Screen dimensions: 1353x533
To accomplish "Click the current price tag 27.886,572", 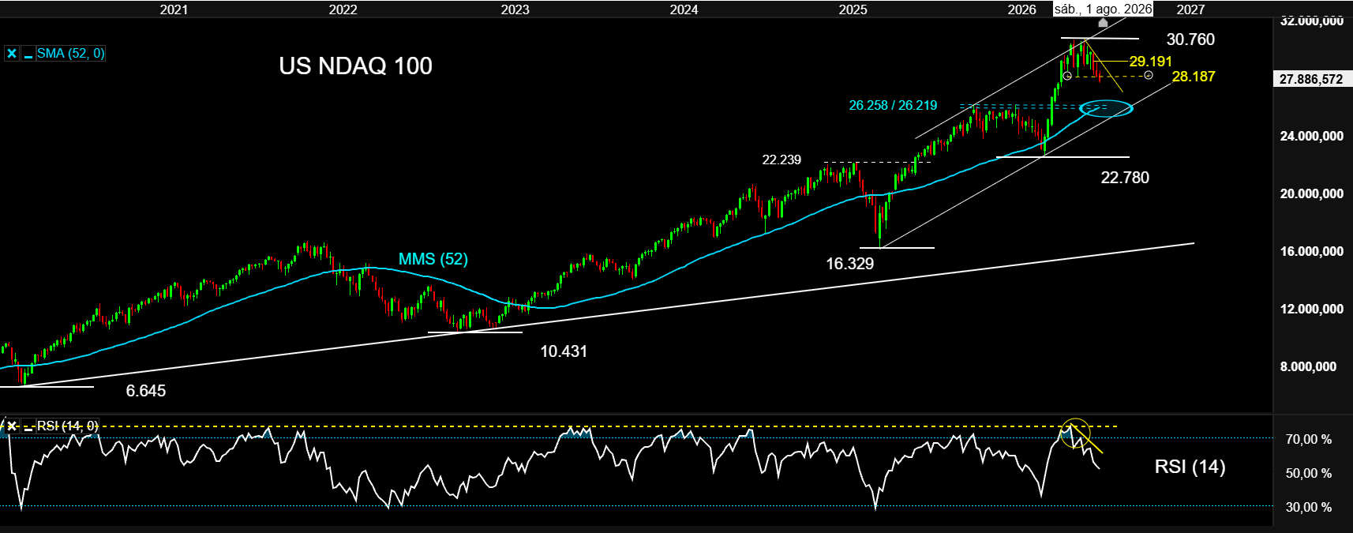I will tap(1311, 79).
